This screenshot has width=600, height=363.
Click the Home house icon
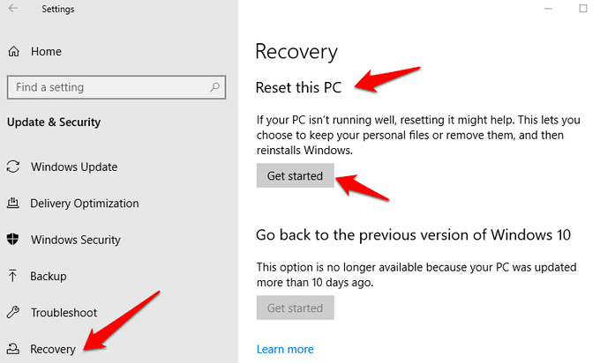click(14, 52)
